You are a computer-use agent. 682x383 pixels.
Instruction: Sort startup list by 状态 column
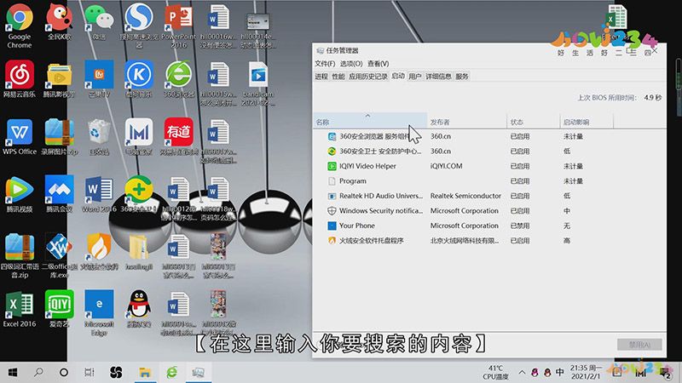click(x=533, y=122)
